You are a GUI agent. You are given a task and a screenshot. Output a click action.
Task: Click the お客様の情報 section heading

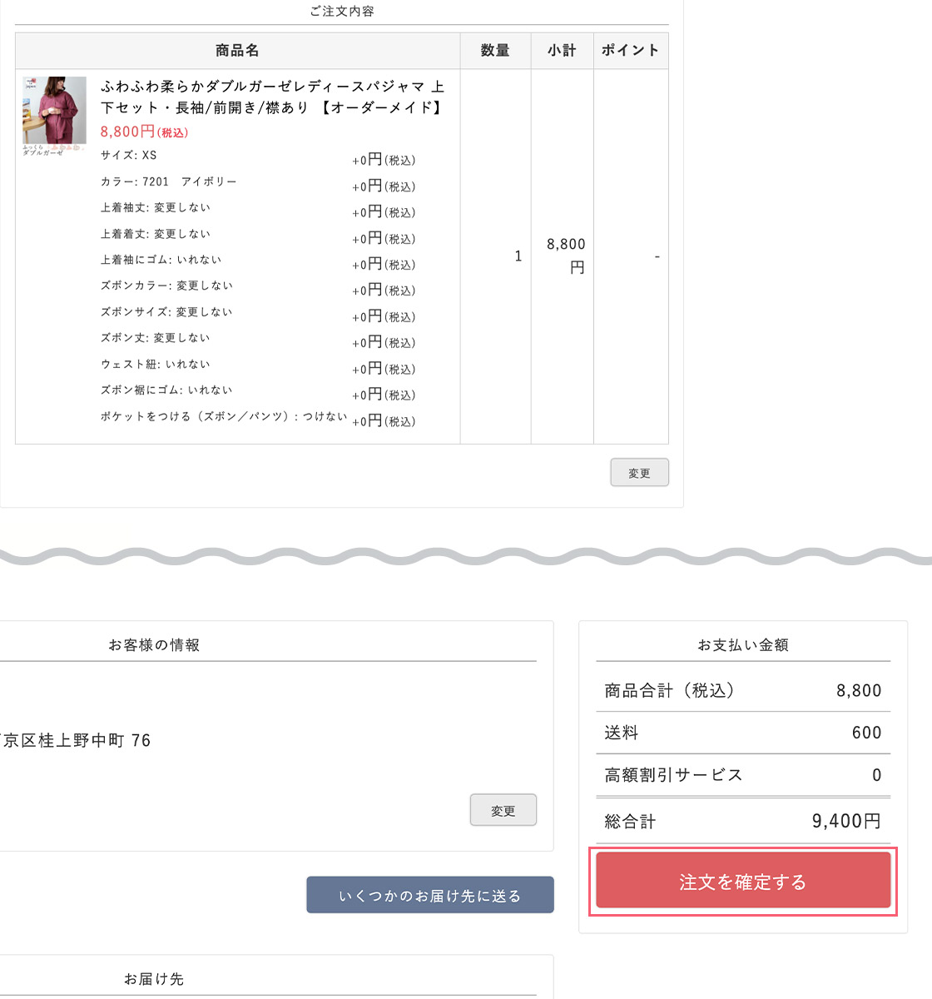(x=154, y=645)
